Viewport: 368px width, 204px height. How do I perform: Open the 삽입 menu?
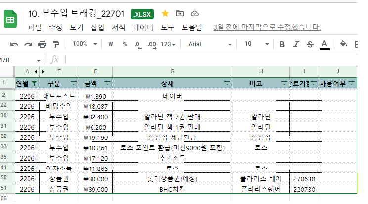coord(97,27)
